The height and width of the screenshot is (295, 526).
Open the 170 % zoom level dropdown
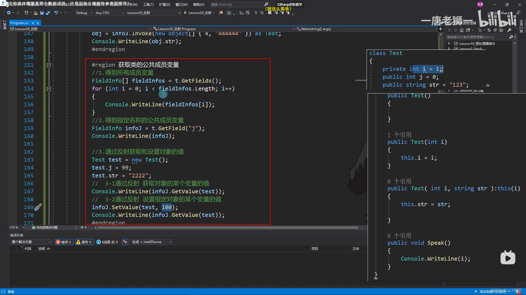click(x=17, y=227)
